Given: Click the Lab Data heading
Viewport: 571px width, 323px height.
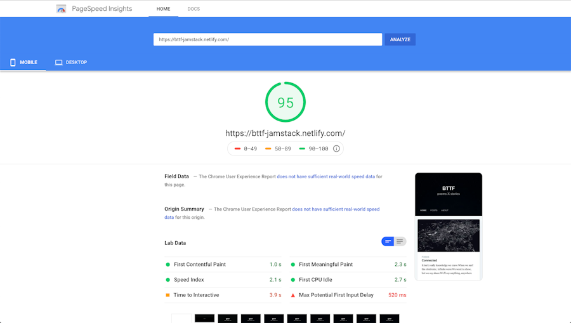Looking at the screenshot, I should (x=175, y=243).
